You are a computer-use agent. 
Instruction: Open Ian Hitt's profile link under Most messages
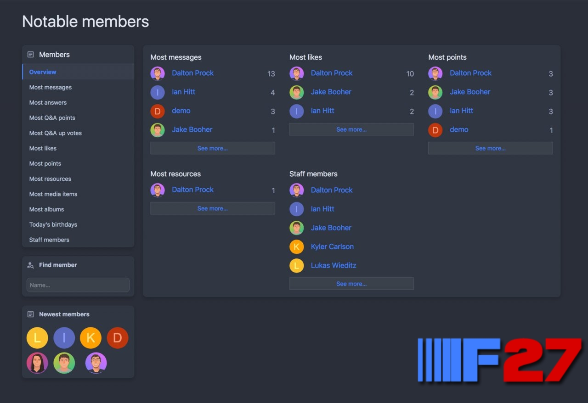183,92
